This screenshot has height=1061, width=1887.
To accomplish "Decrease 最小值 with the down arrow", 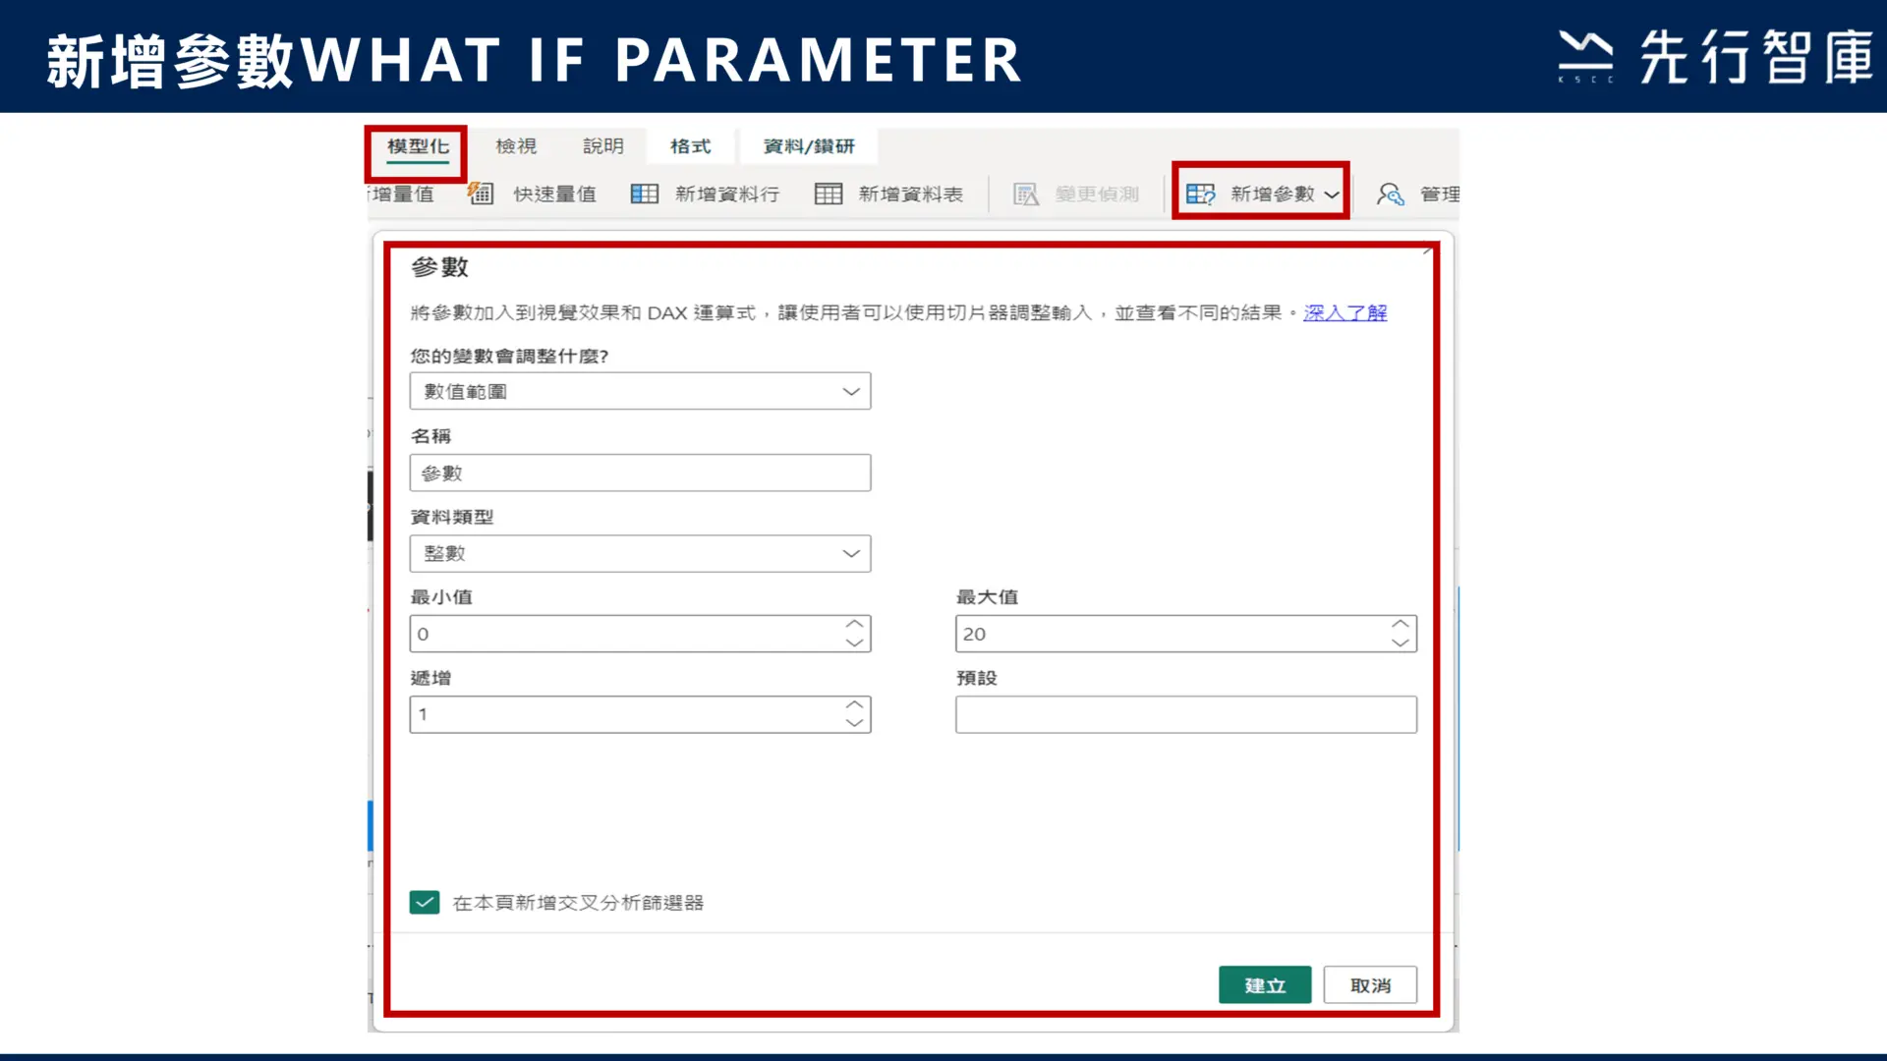I will pyautogui.click(x=854, y=642).
